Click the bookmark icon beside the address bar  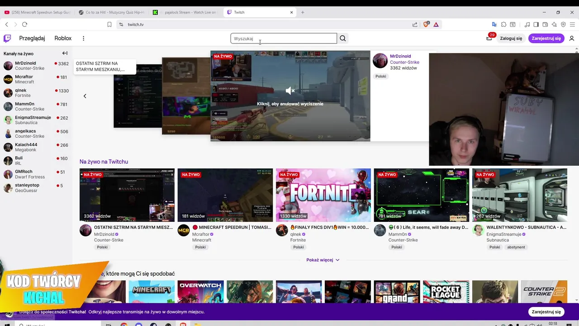point(109,24)
